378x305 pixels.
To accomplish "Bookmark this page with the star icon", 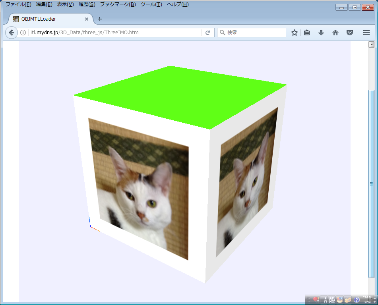I will pyautogui.click(x=294, y=33).
